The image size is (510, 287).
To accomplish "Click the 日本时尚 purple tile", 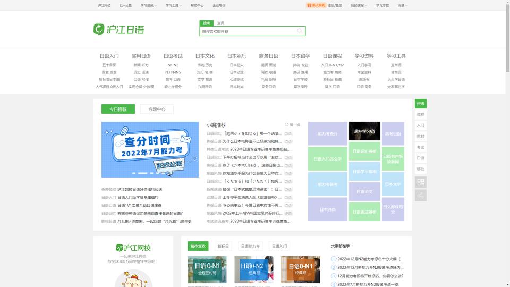I will [x=328, y=209].
